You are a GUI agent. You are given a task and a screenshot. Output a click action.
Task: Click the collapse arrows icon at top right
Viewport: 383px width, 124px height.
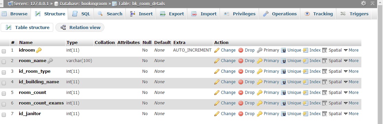coord(372,3)
